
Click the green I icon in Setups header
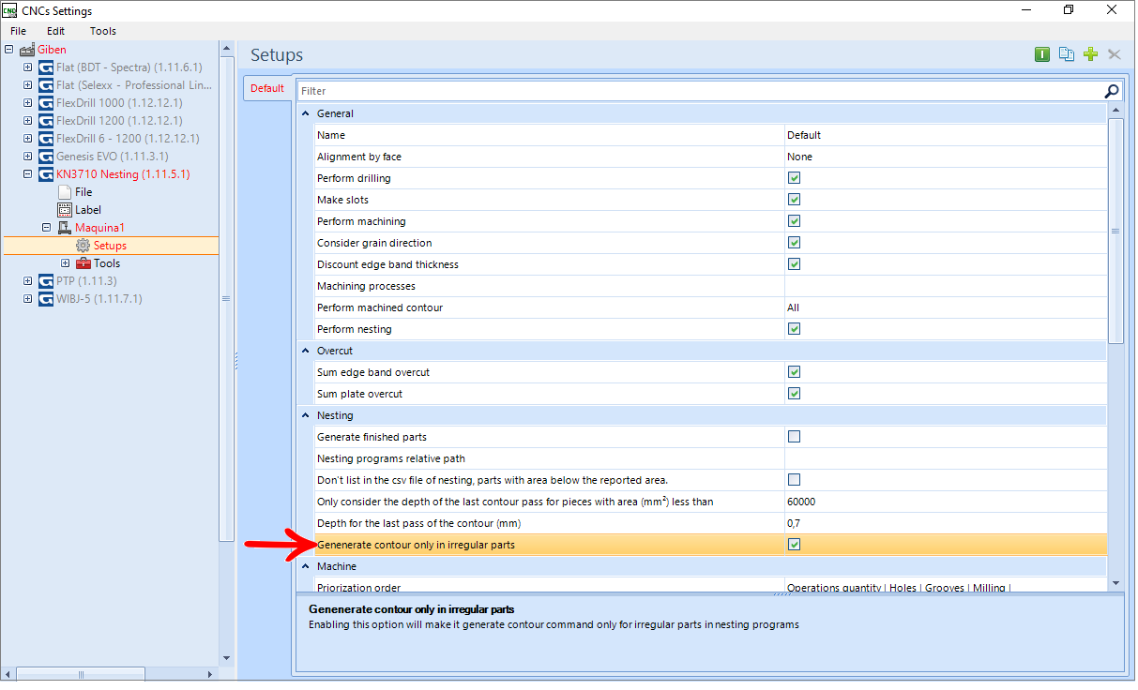point(1042,54)
